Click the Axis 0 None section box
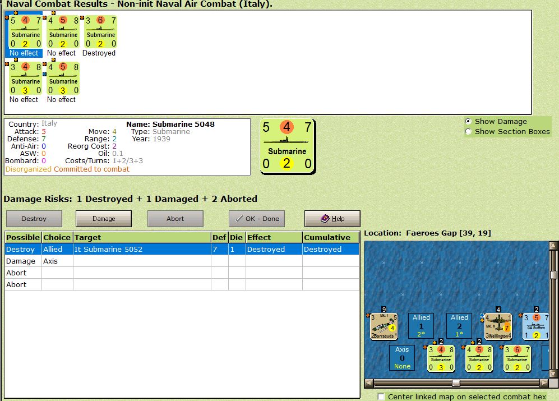This screenshot has width=559, height=401. (402, 357)
